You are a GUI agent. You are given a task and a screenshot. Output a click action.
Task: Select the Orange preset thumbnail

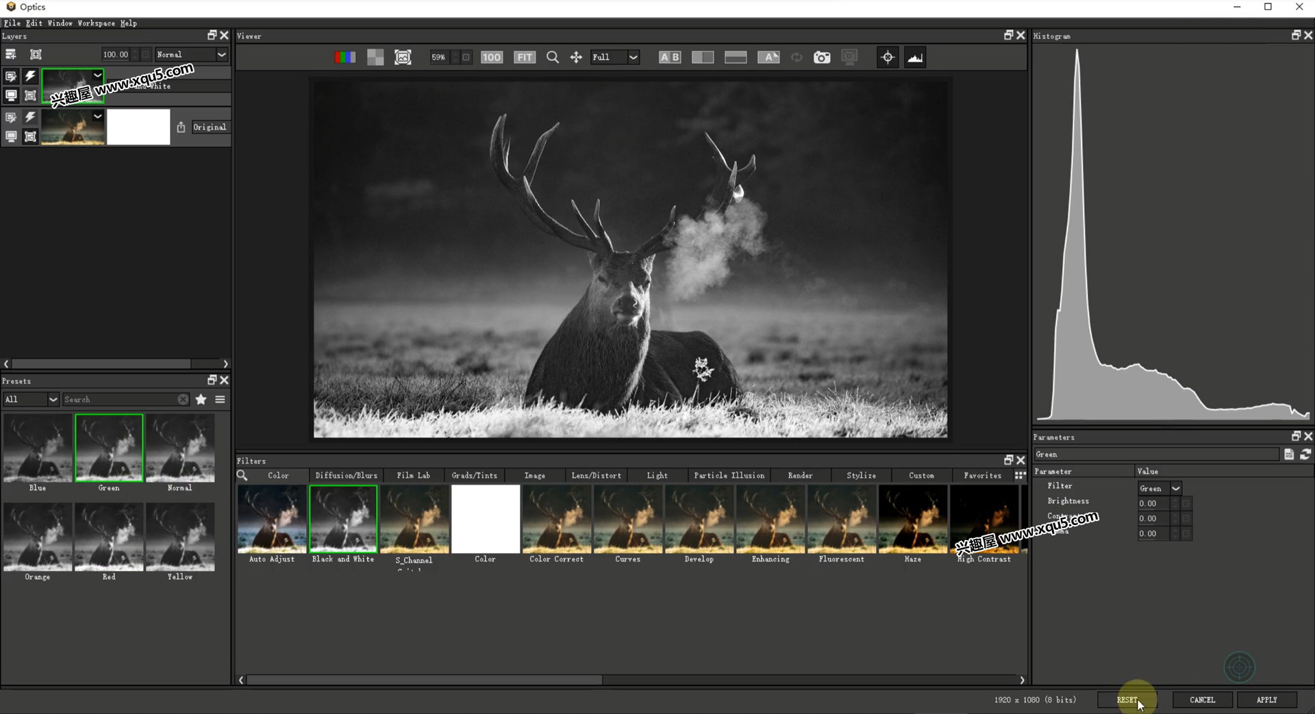click(37, 537)
